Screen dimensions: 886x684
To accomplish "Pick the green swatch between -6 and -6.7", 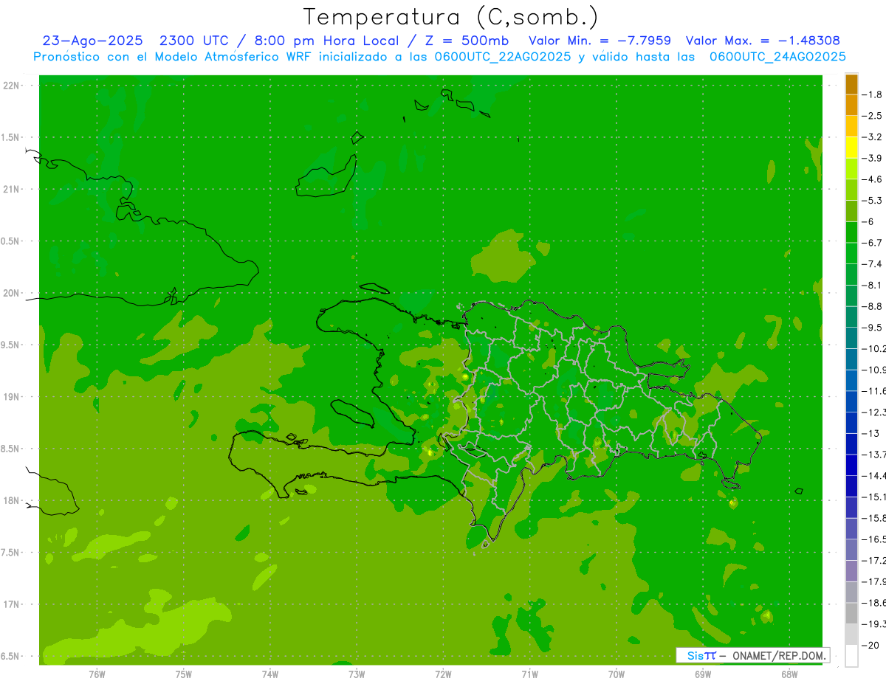I will (851, 232).
